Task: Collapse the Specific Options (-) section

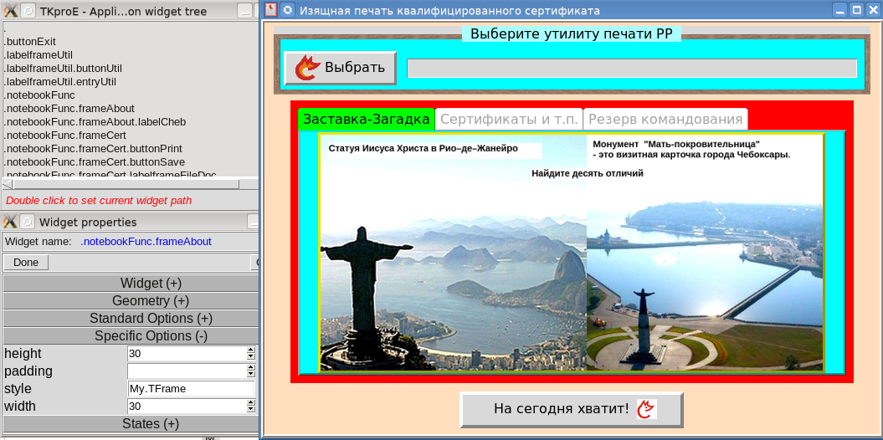Action: tap(131, 336)
